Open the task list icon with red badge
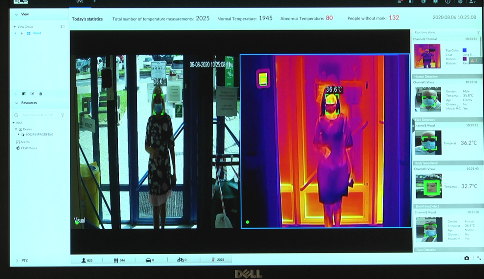 click(x=400, y=2)
